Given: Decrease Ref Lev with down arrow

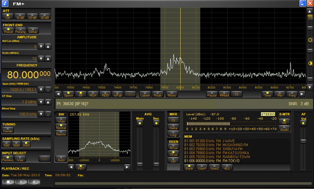Looking at the screenshot, I should tap(41, 47).
